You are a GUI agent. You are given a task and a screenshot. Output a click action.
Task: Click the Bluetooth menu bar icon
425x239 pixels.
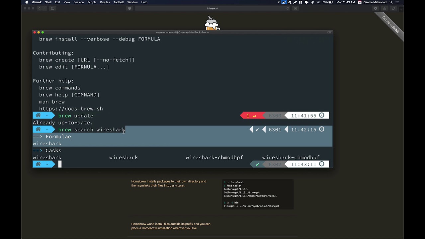[x=312, y=2]
